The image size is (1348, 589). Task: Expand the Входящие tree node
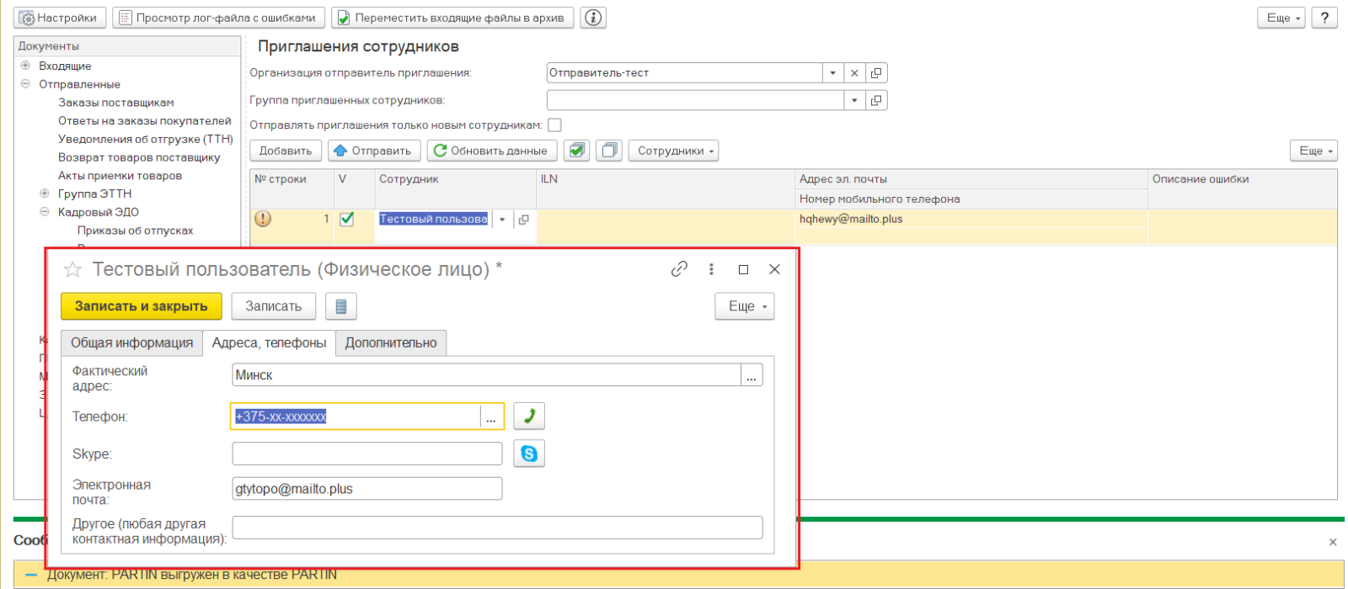tap(25, 66)
